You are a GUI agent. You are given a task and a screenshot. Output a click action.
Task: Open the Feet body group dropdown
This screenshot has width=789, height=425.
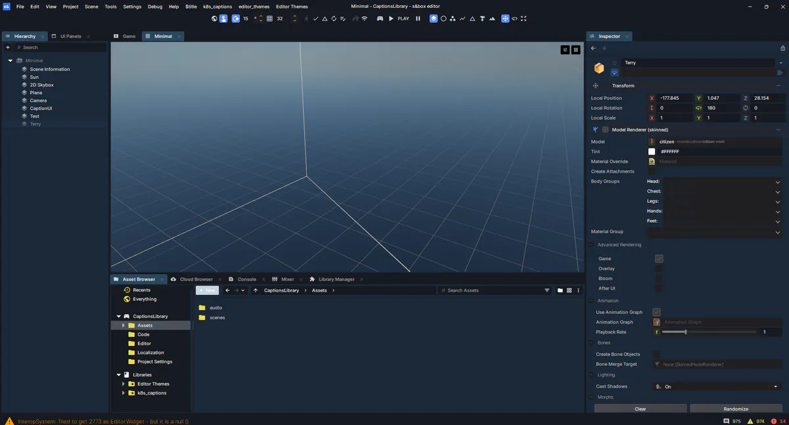click(722, 221)
